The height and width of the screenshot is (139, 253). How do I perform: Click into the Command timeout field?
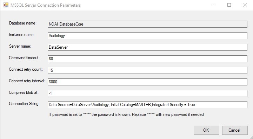pos(147,59)
